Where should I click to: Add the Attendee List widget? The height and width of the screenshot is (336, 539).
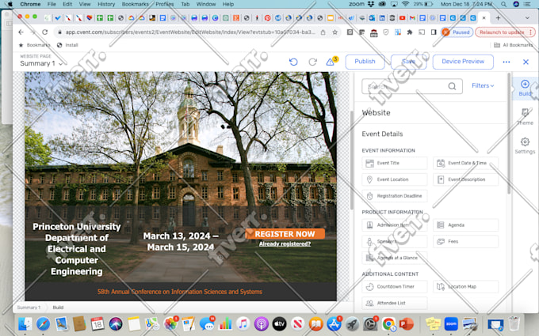(x=394, y=304)
